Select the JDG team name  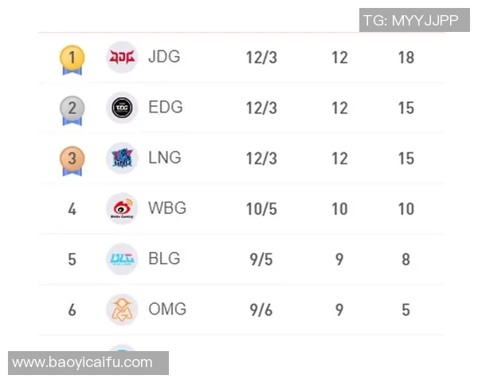pyautogui.click(x=164, y=57)
